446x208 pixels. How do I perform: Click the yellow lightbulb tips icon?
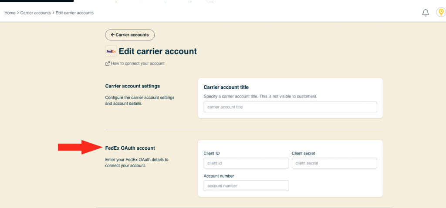coord(441,13)
